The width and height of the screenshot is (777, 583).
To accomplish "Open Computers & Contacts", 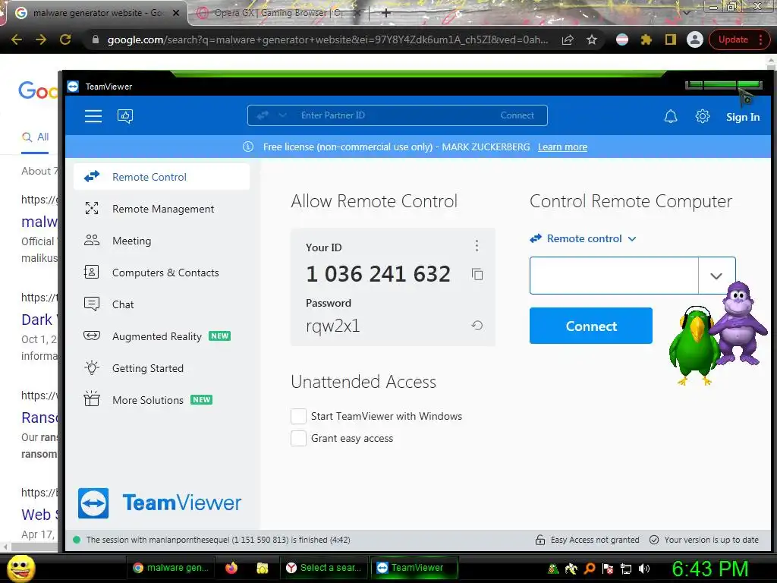I will click(x=162, y=273).
